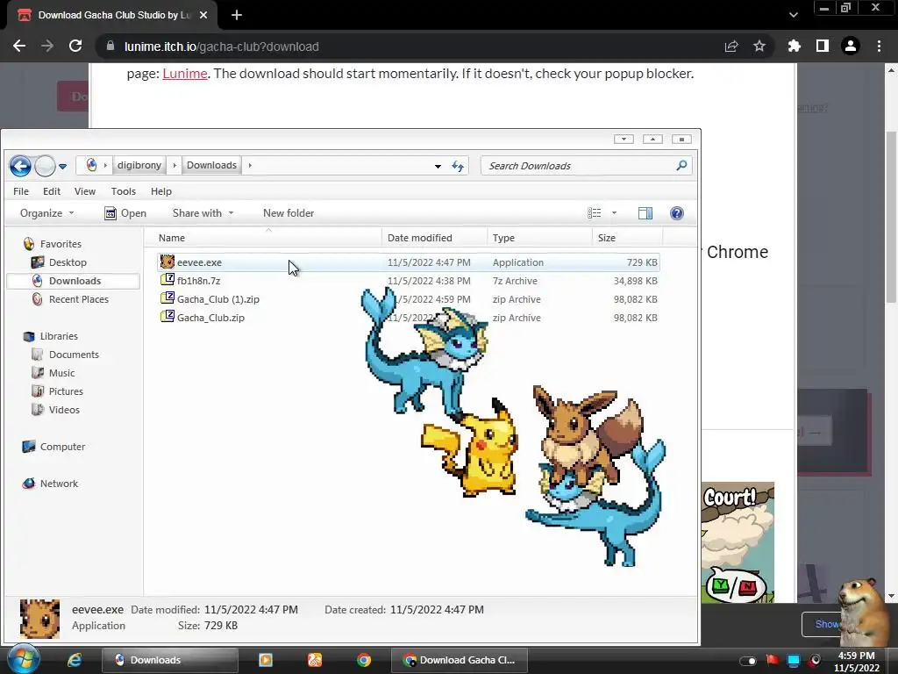Viewport: 898px width, 674px height.
Task: Open the Share with dropdown
Action: tap(203, 213)
